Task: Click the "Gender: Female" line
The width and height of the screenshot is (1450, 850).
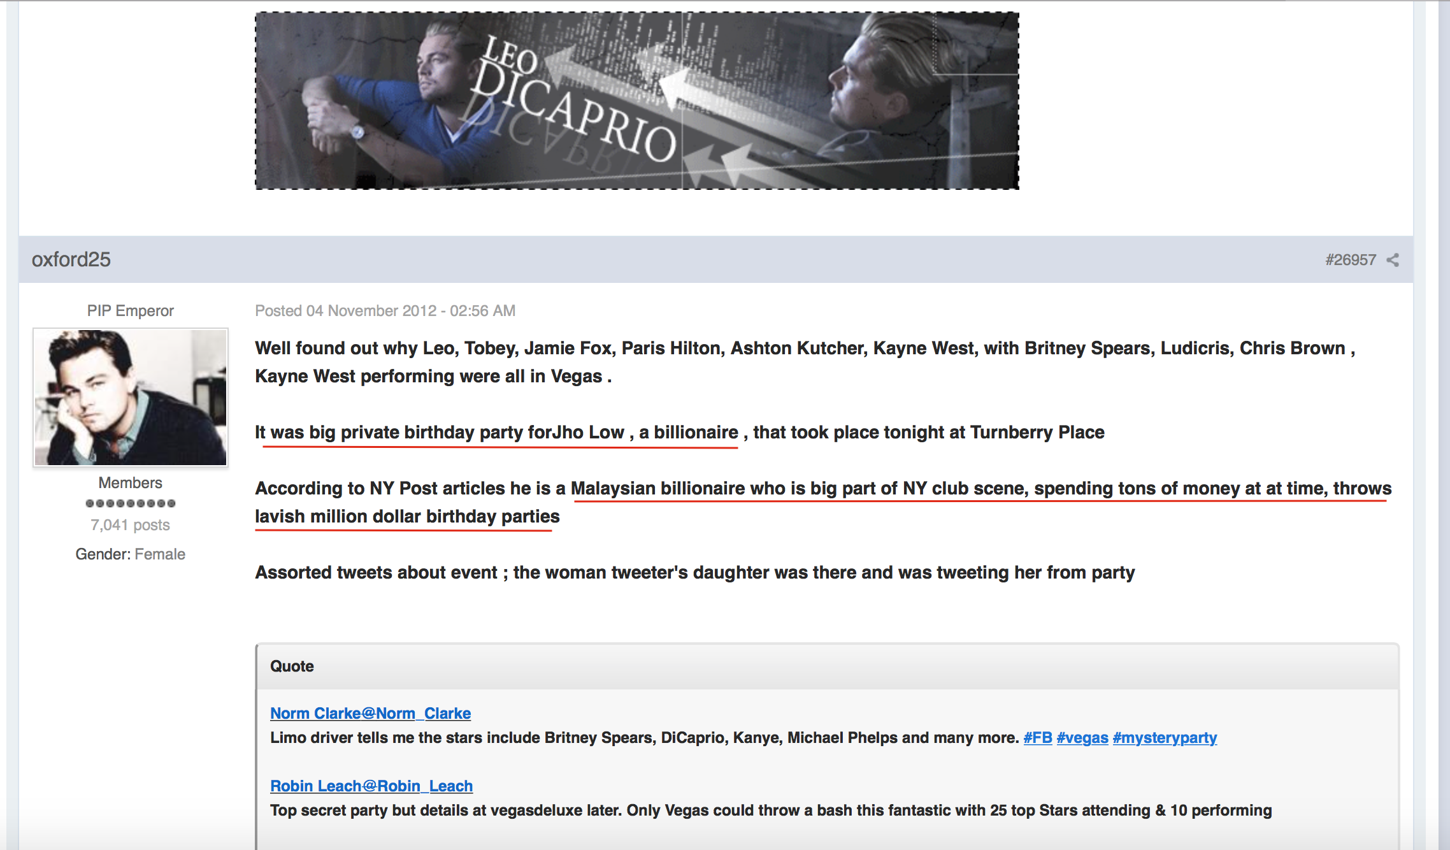Action: (x=131, y=554)
